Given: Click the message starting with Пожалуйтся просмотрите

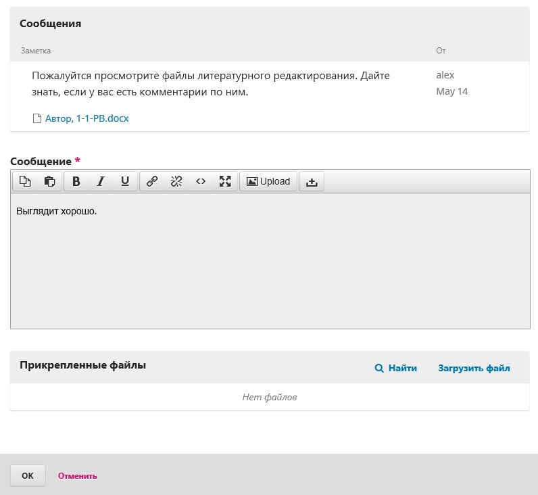Looking at the screenshot, I should click(x=211, y=84).
